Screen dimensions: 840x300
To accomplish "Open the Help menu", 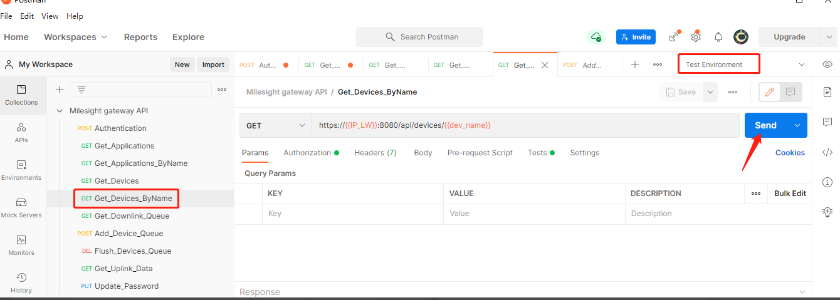I will coord(75,16).
